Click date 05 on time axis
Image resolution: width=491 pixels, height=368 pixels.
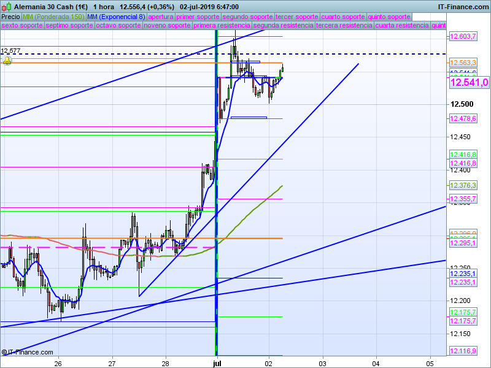430,364
